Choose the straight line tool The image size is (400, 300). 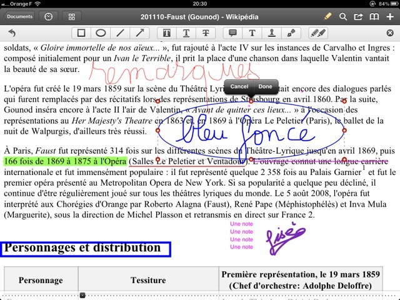[x=119, y=32]
